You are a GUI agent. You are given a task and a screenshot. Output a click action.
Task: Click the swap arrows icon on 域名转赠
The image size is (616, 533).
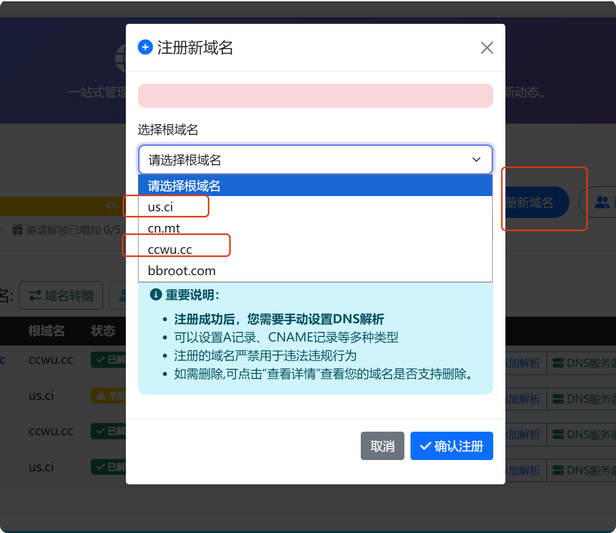coord(35,295)
